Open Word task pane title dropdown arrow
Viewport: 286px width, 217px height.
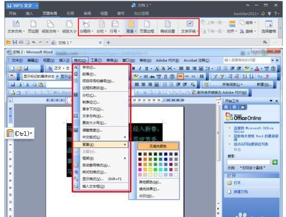271,101
